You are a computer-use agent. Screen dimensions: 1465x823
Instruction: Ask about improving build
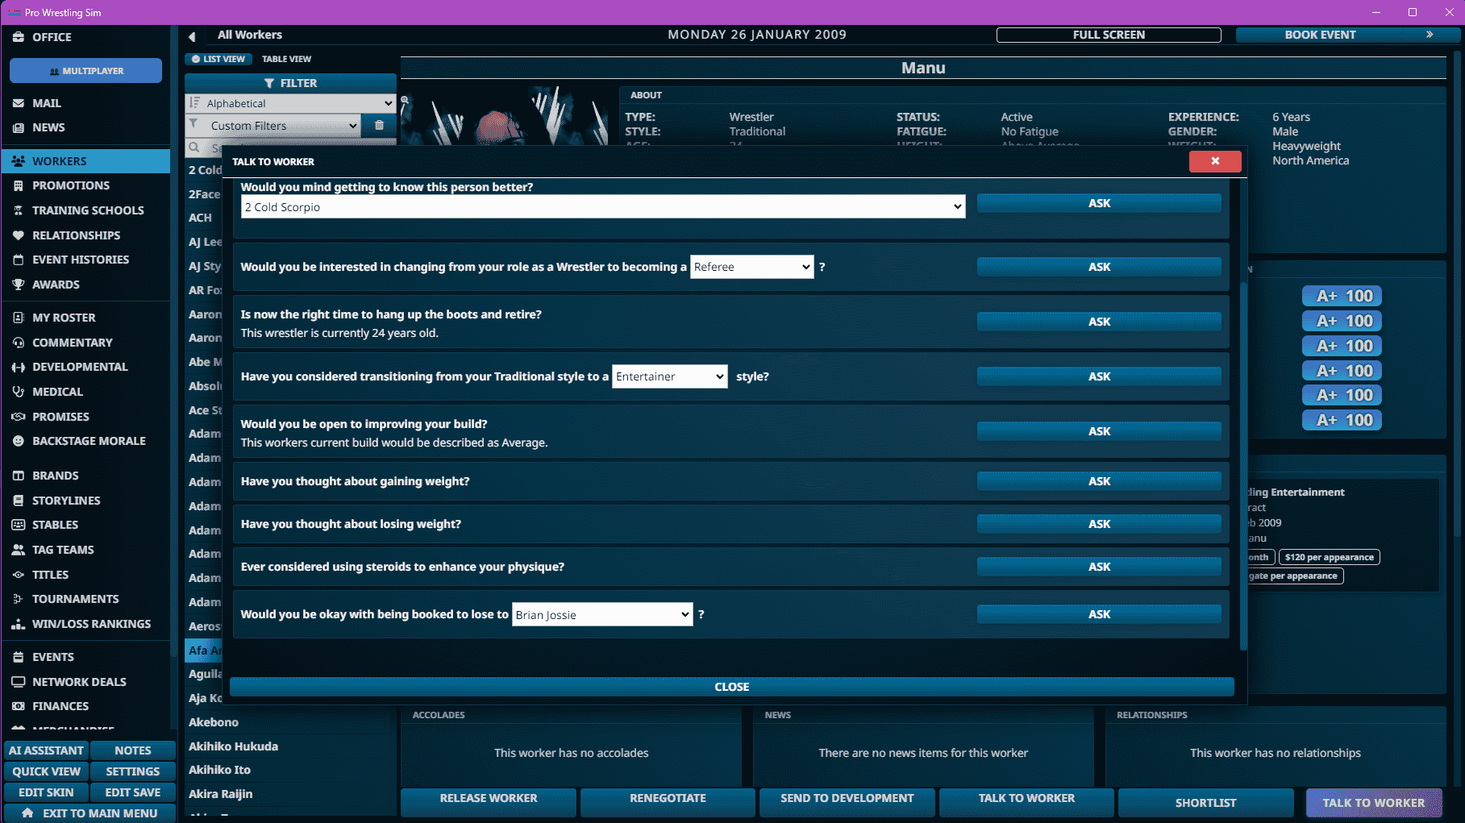[1099, 431]
